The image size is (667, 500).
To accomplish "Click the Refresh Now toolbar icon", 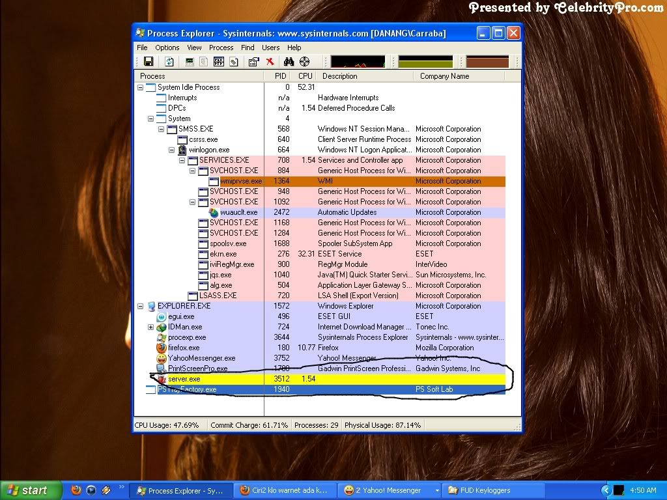I will 169,62.
